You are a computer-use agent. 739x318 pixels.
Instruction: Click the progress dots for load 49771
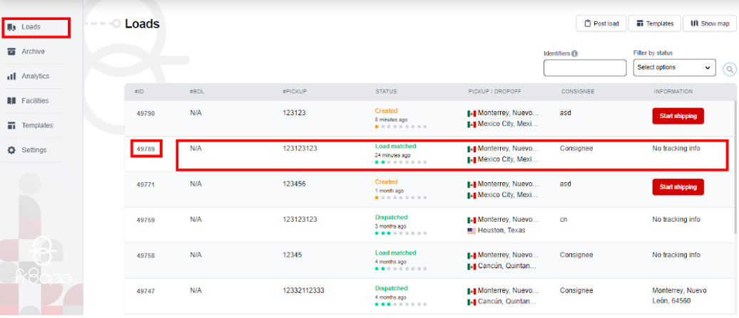click(x=401, y=198)
